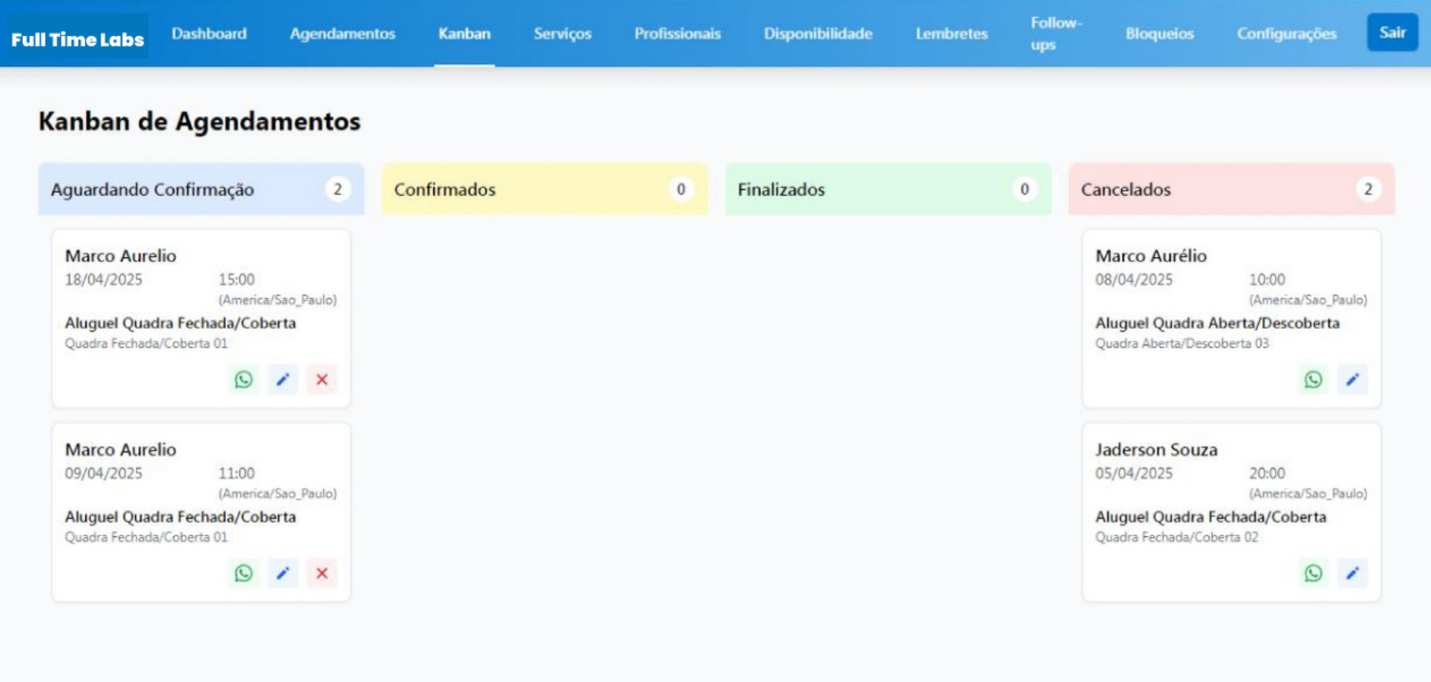Image resolution: width=1431 pixels, height=682 pixels.
Task: Edit the cancelled 08/04/2025 booking
Action: click(1352, 380)
